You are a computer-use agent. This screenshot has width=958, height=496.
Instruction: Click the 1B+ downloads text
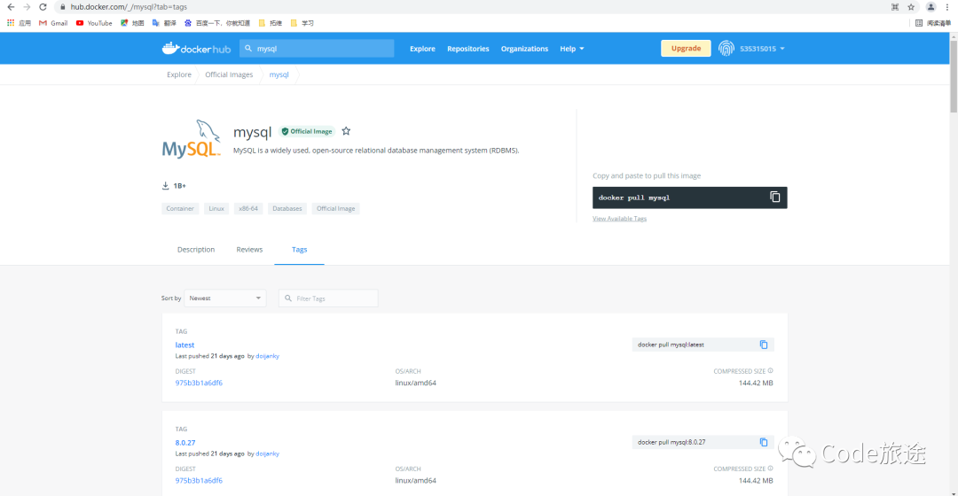[x=179, y=185]
